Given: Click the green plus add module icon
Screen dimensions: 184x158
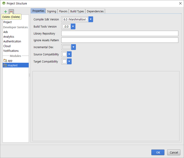Looking at the screenshot, I should (x=6, y=12).
